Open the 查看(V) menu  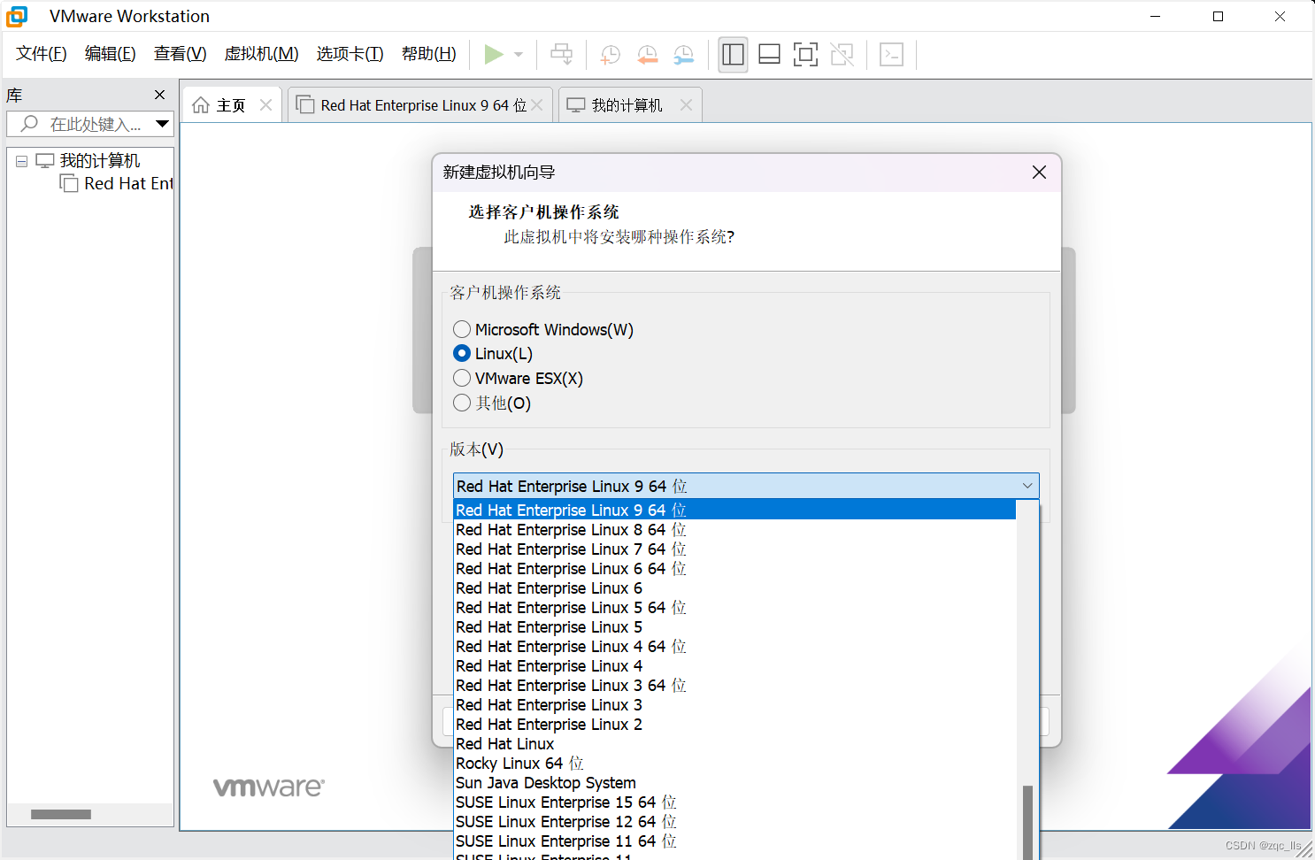coord(180,54)
